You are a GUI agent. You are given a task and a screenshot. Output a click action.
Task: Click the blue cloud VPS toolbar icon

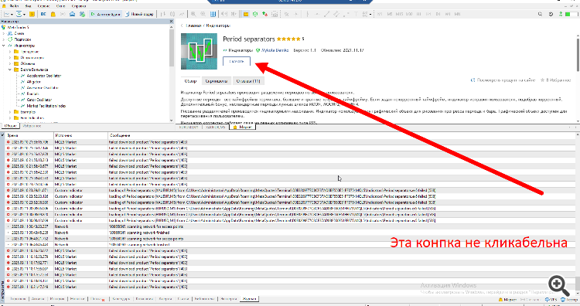click(72, 14)
